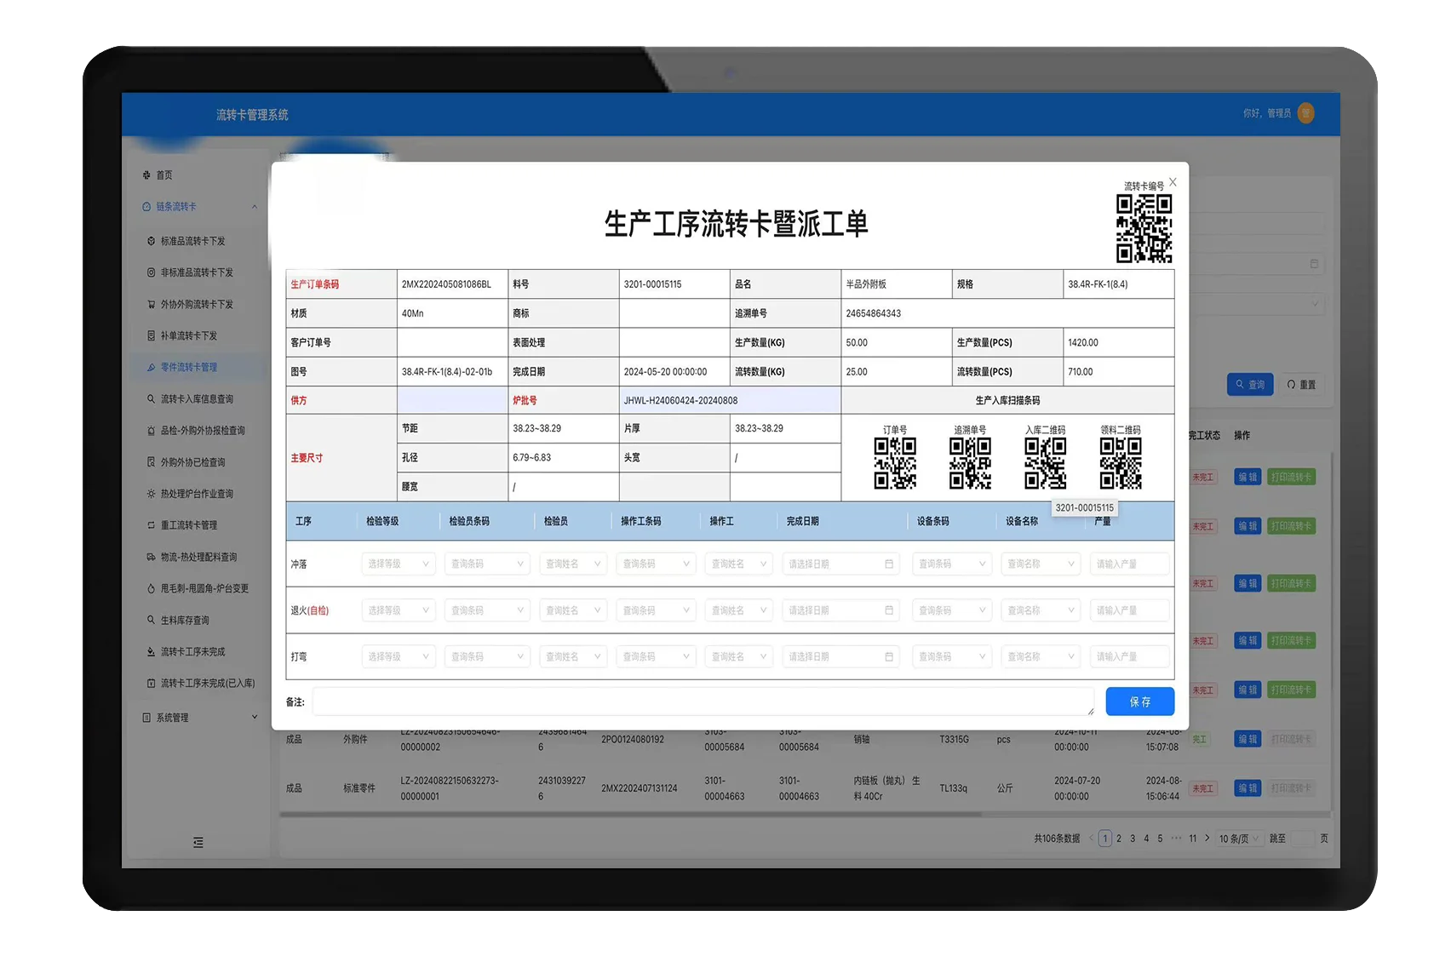Click the 入库二维码 QR code
This screenshot has height=979, width=1434.
pyautogui.click(x=1045, y=463)
